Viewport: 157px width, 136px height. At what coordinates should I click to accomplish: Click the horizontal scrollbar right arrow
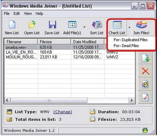(x=131, y=100)
